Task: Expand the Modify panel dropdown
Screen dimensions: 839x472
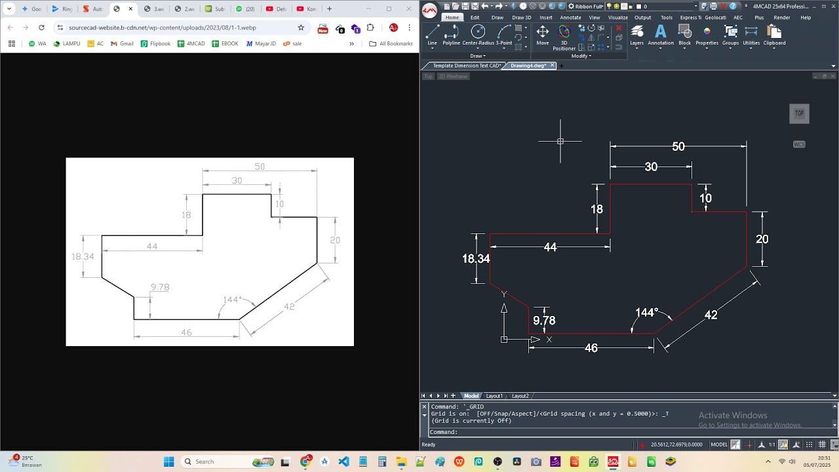Action: tap(581, 56)
